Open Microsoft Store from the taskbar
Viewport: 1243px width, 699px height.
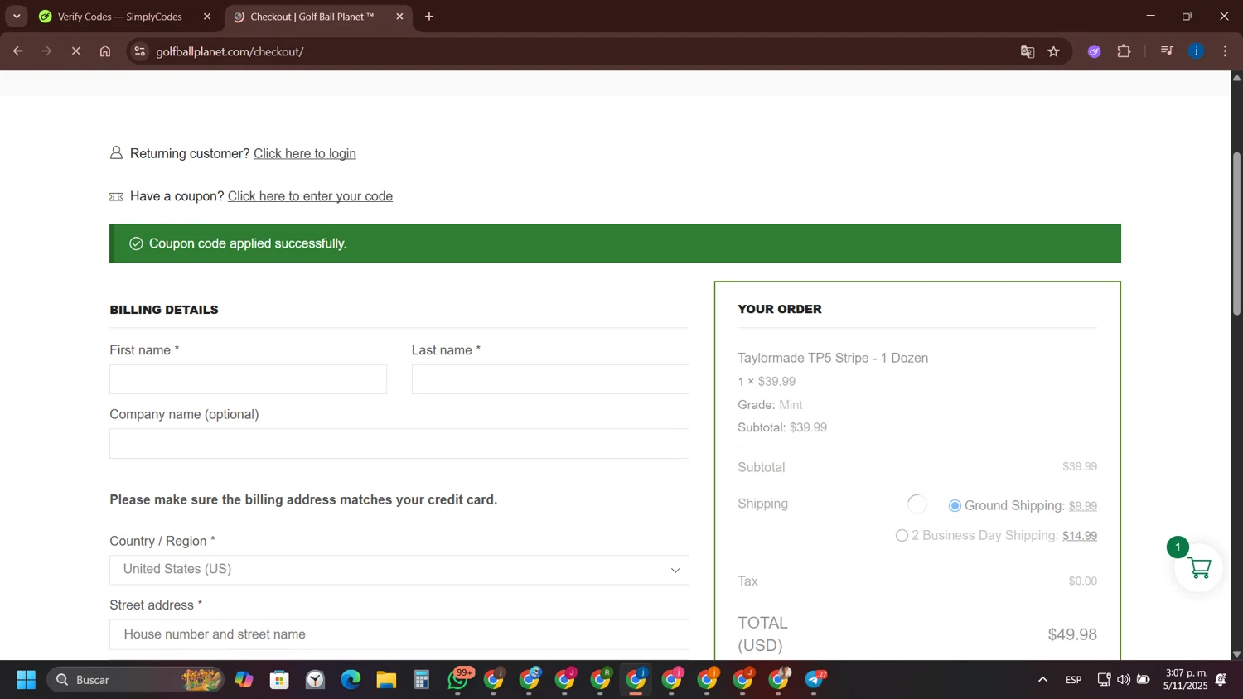pos(279,680)
